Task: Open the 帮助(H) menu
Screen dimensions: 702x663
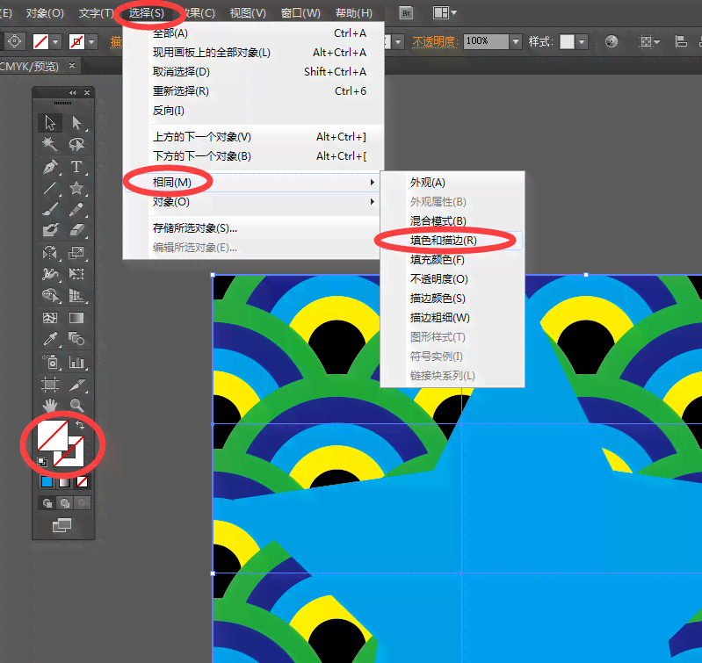Action: pos(354,13)
